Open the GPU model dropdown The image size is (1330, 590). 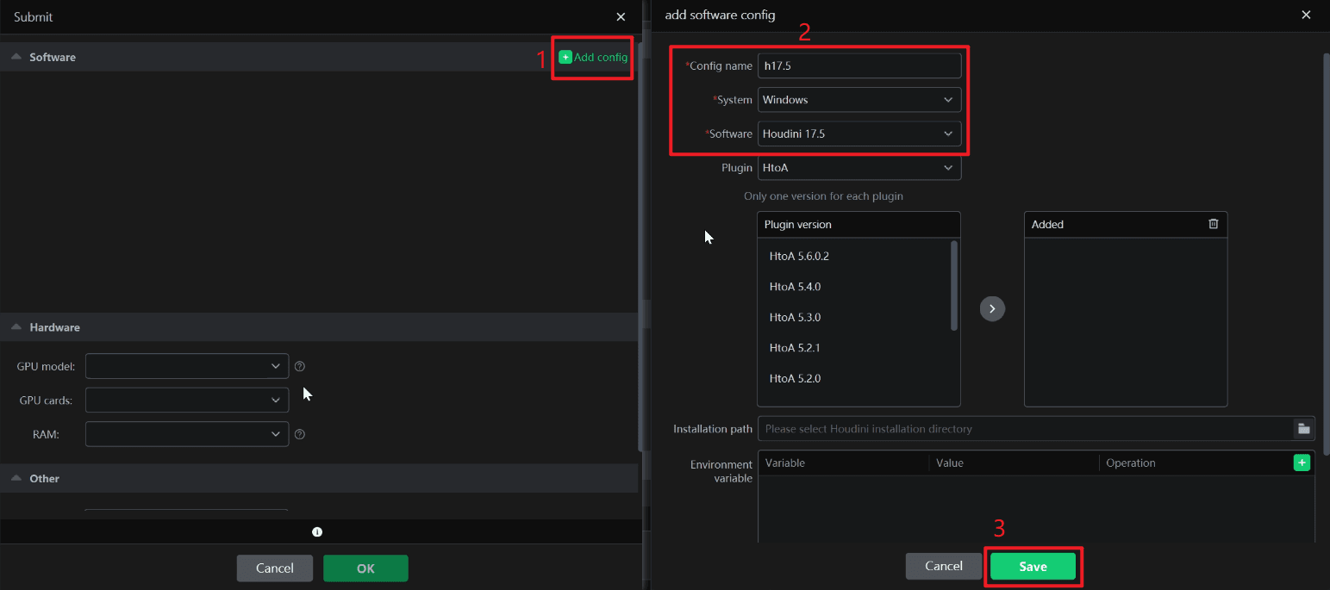(186, 366)
